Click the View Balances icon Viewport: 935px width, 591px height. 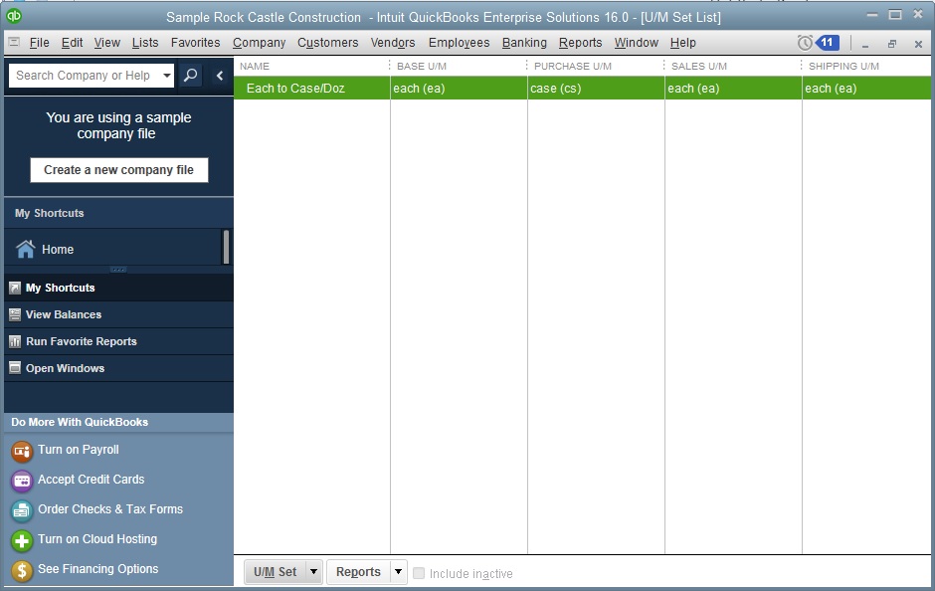click(x=15, y=314)
